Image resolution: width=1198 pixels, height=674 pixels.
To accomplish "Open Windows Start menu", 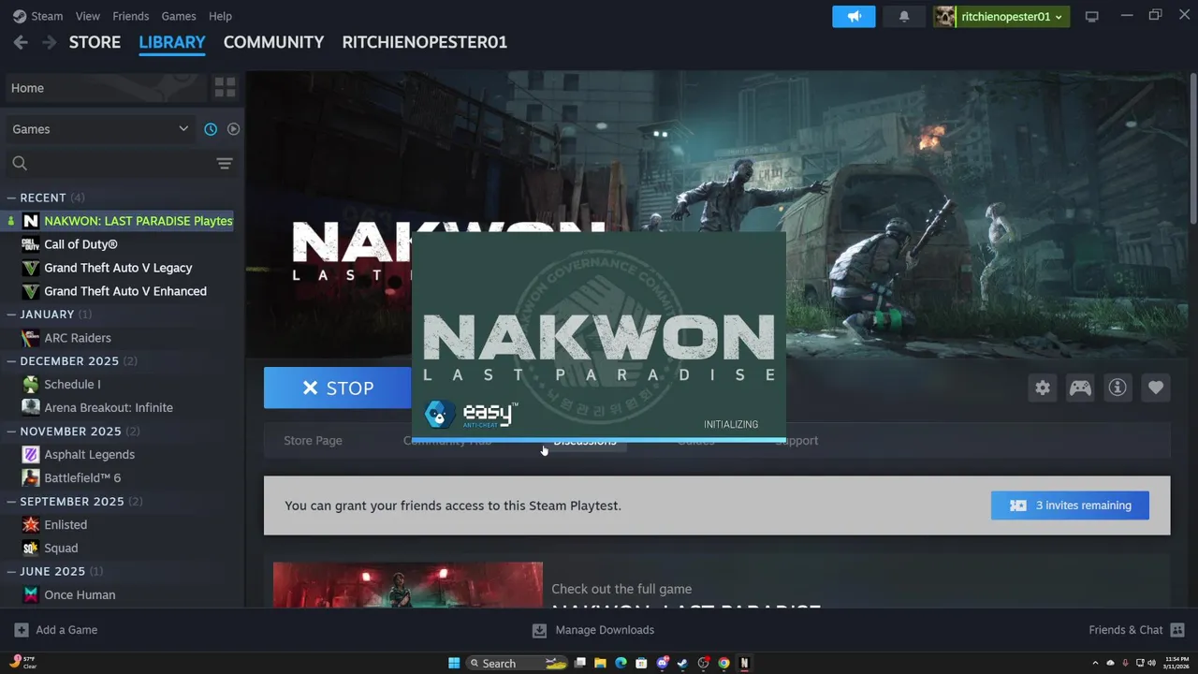I will point(454,663).
